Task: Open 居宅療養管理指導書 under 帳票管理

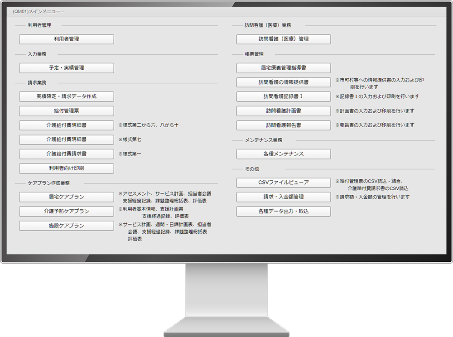Action: click(283, 67)
